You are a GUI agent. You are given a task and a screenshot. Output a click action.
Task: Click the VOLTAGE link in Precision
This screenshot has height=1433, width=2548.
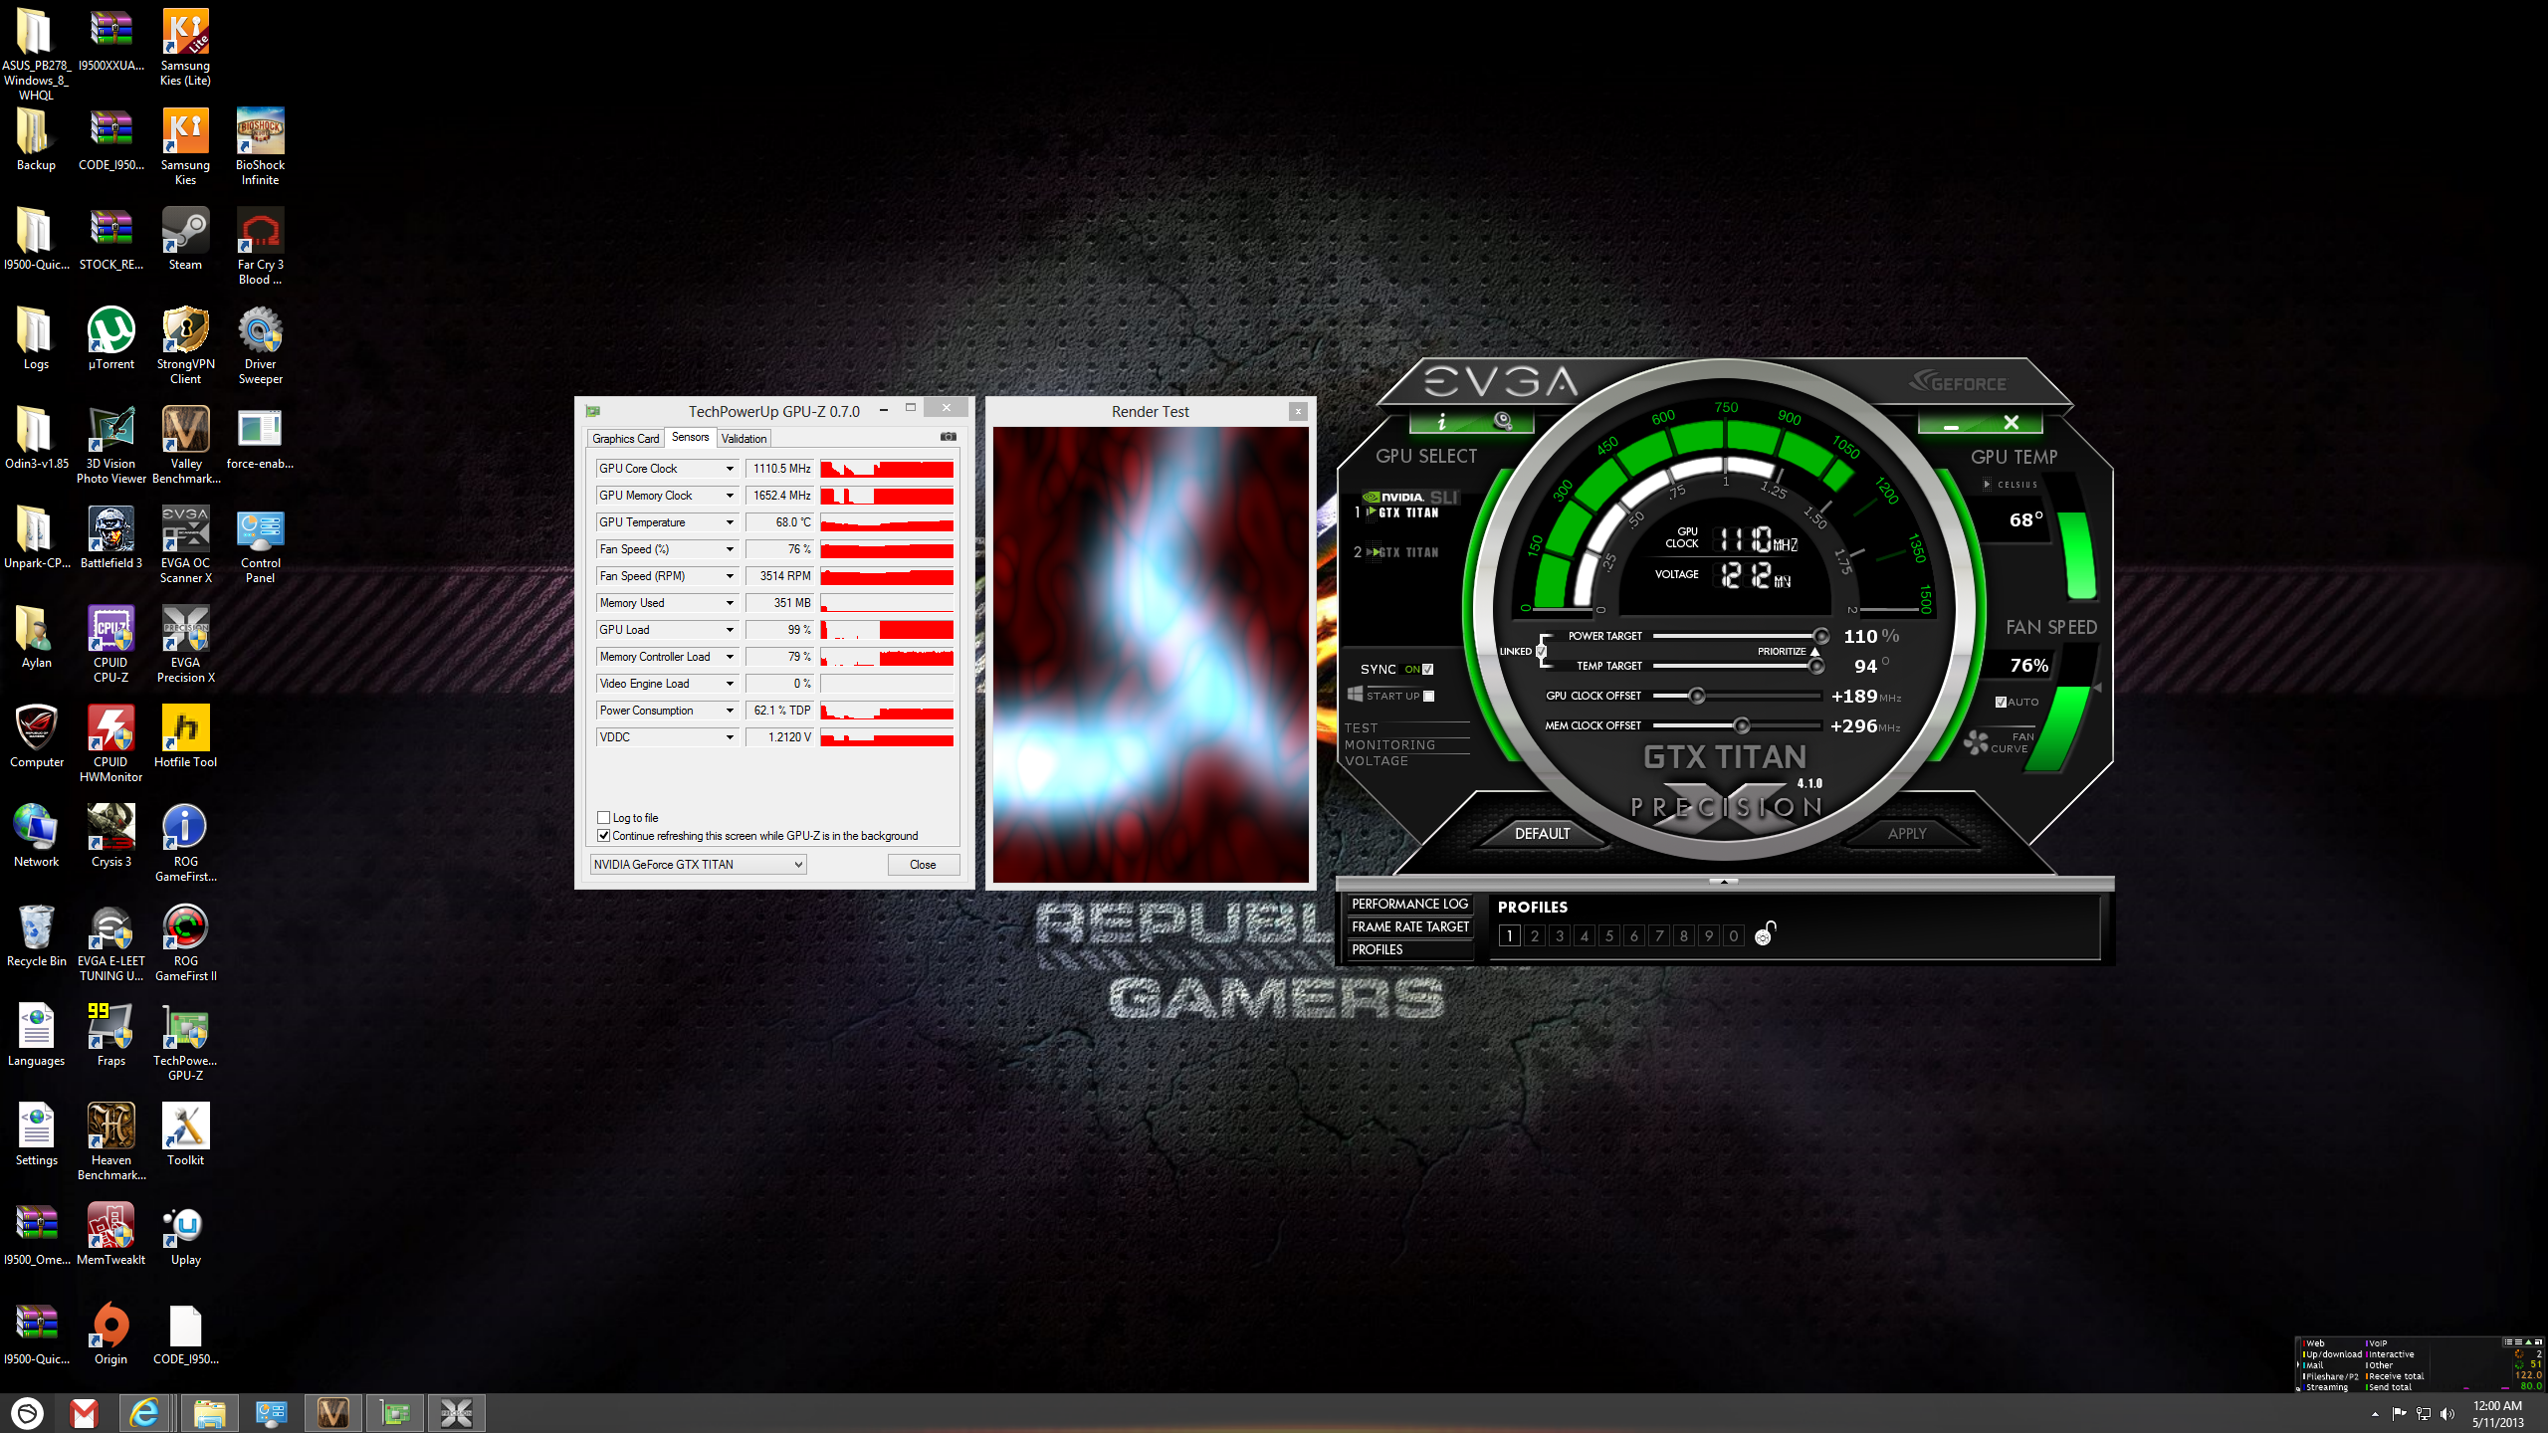1376,761
